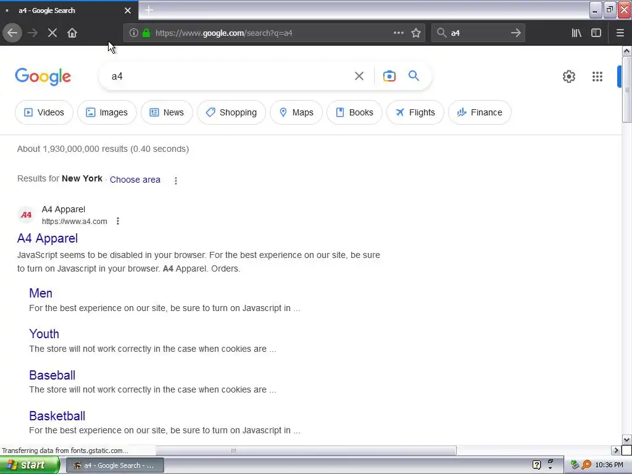Click the Google logo
The height and width of the screenshot is (474, 632).
[43, 77]
